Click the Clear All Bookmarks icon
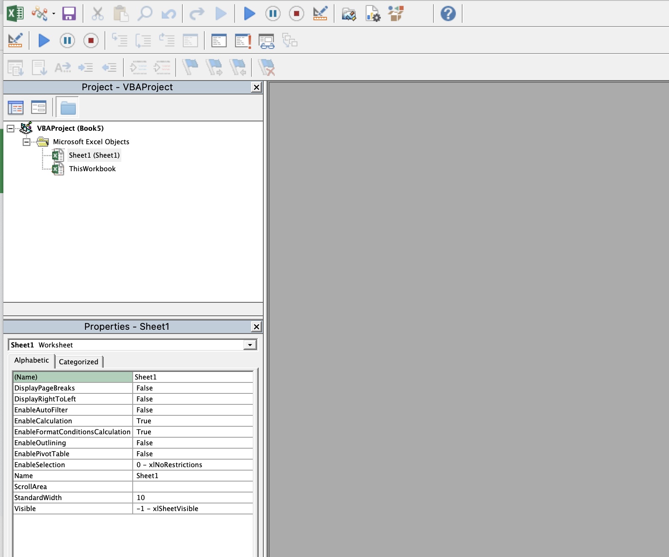Image resolution: width=669 pixels, height=557 pixels. click(x=266, y=67)
